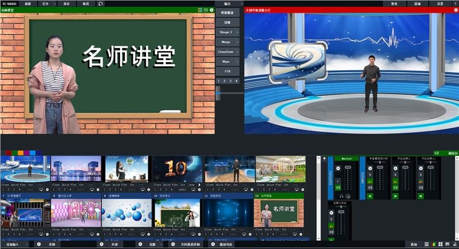The height and width of the screenshot is (249, 459).
Task: Open External output settings gear in bottom bar
Action: [102, 244]
